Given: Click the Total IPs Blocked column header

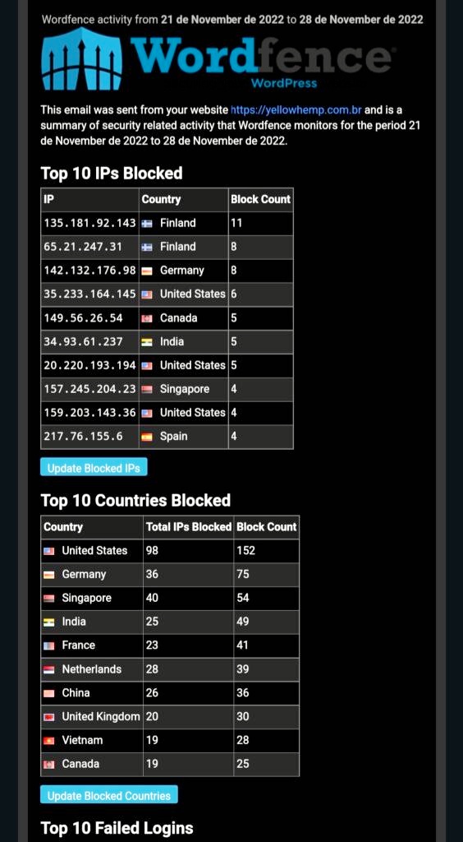Looking at the screenshot, I should [x=189, y=527].
